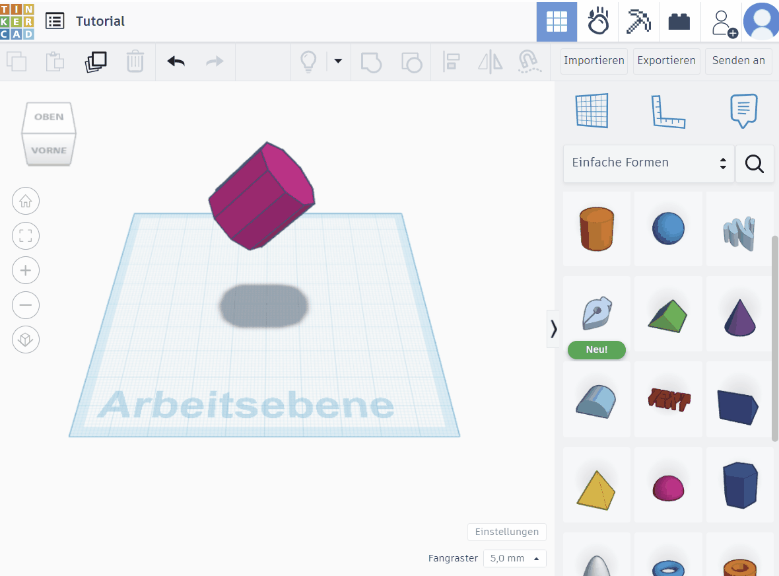Image resolution: width=779 pixels, height=576 pixels.
Task: Pick the dark blue polygon shape
Action: pos(739,485)
